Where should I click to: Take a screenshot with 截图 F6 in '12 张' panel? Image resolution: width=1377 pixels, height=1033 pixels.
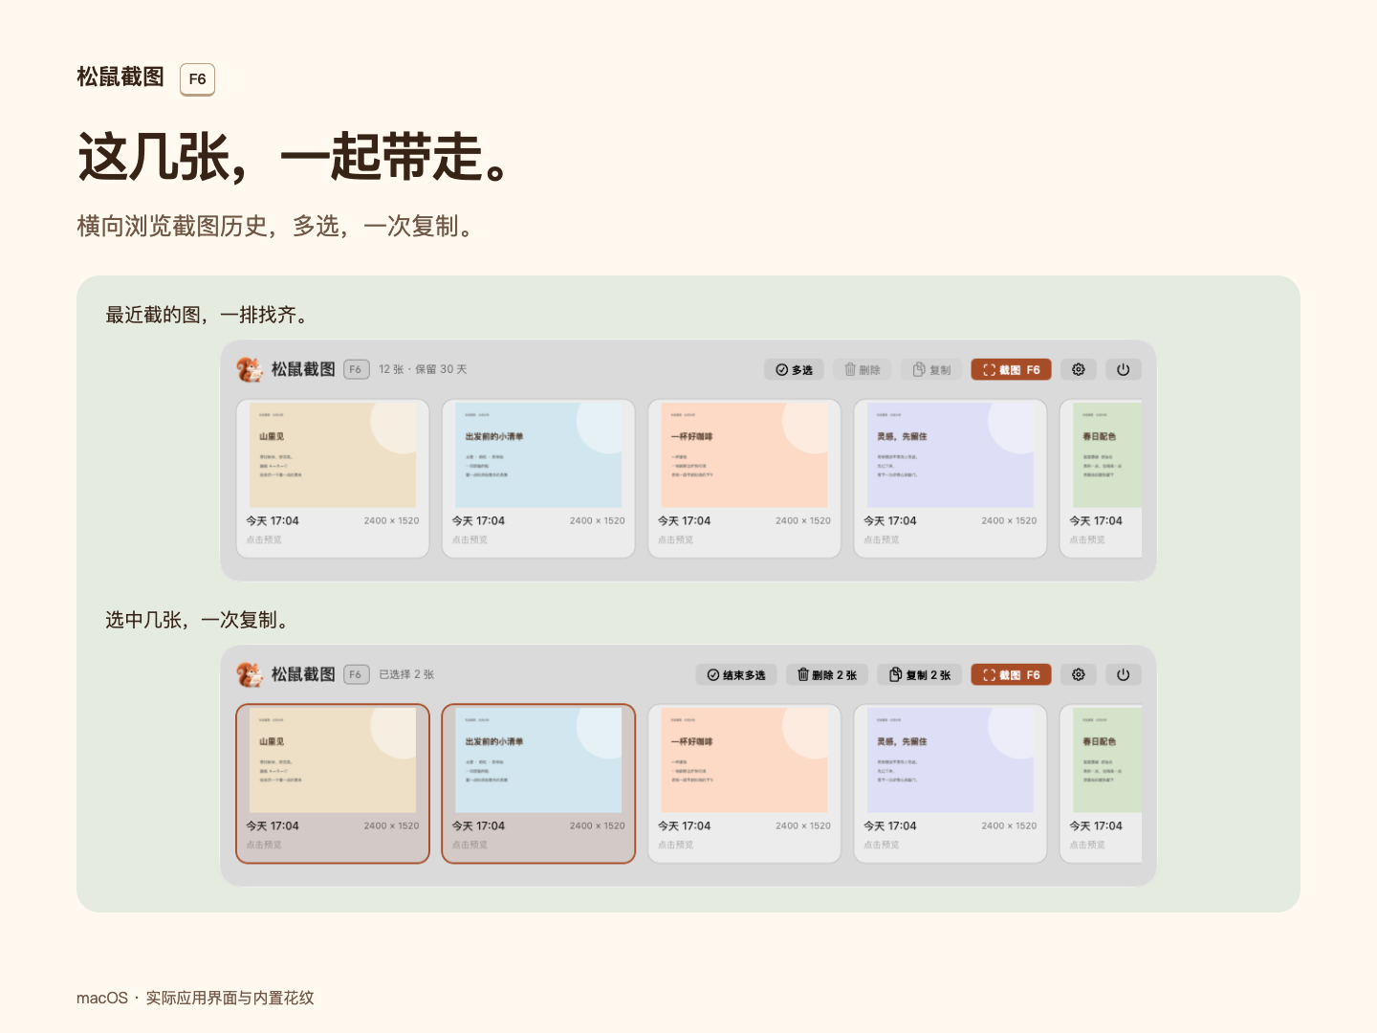pyautogui.click(x=1011, y=369)
